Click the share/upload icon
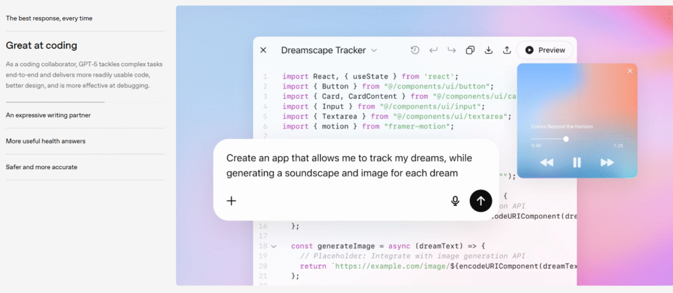Image resolution: width=673 pixels, height=293 pixels. pyautogui.click(x=507, y=50)
